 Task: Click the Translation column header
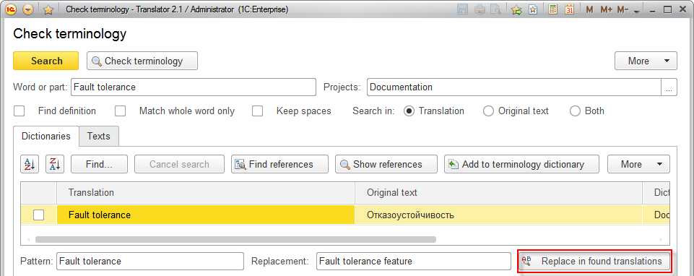point(206,193)
